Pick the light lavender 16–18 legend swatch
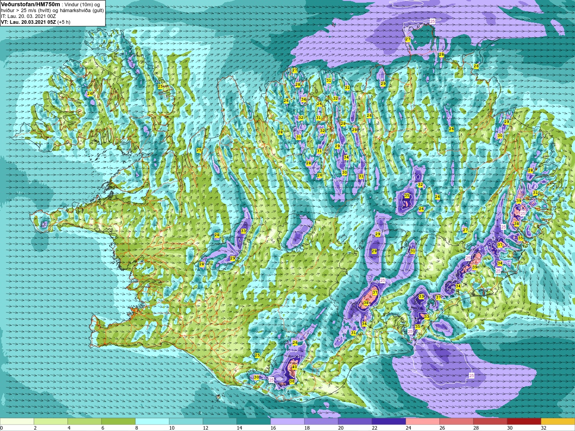 pos(287,421)
